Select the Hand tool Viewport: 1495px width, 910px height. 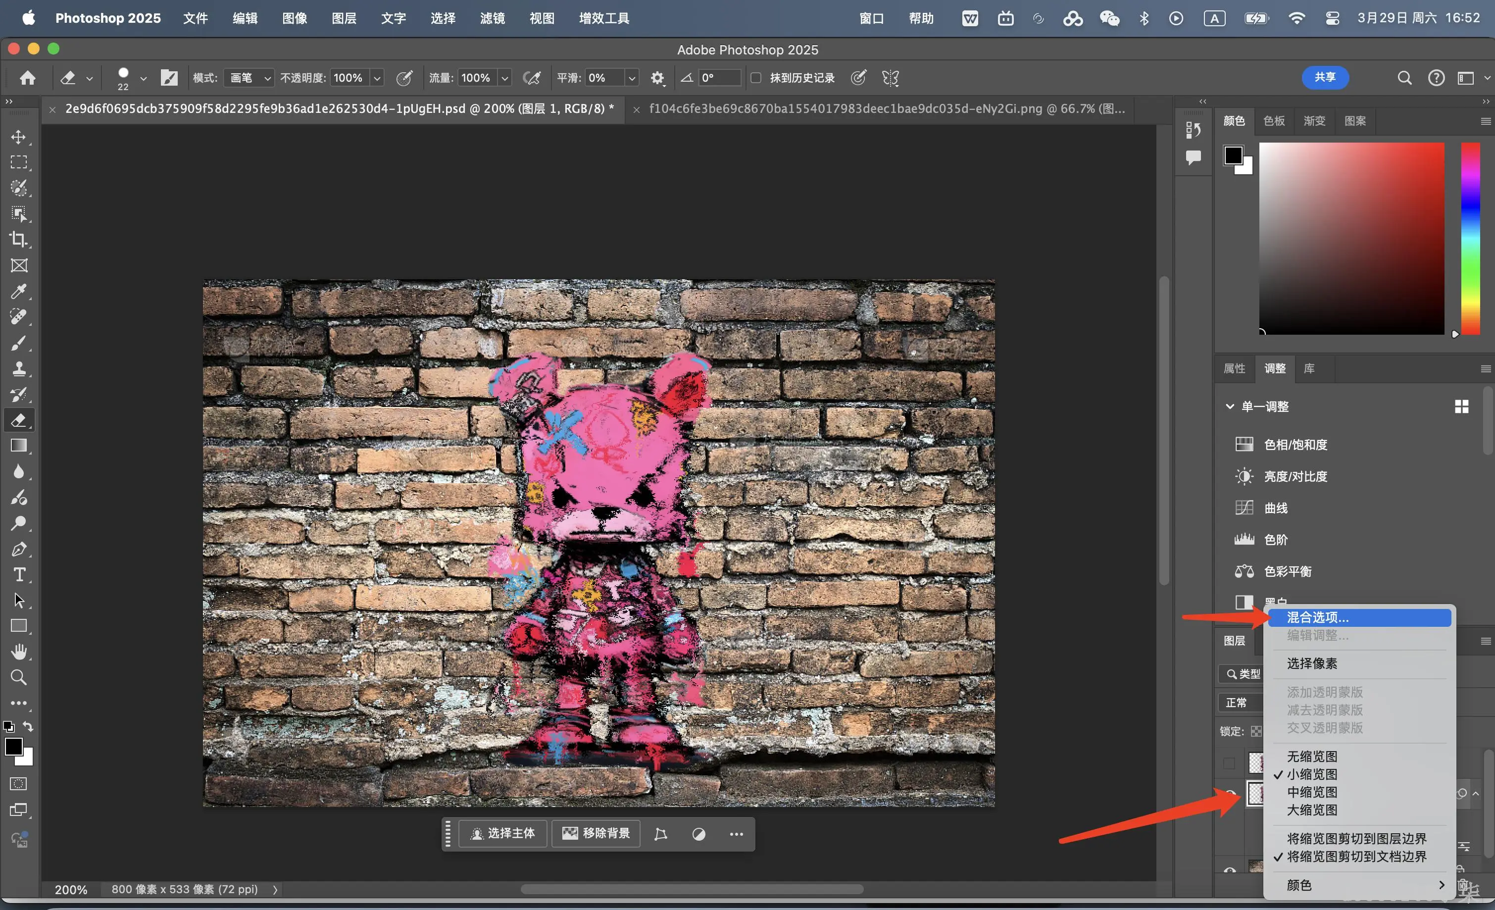(19, 652)
